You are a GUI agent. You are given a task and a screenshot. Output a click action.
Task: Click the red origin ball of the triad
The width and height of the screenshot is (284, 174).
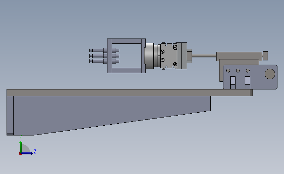coord(20,154)
